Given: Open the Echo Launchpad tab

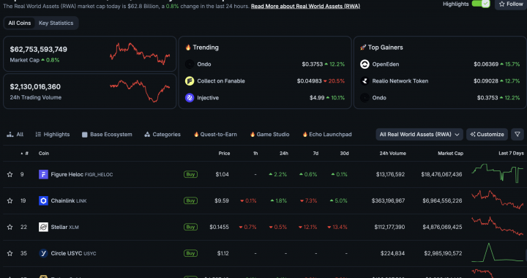Looking at the screenshot, I should [327, 135].
